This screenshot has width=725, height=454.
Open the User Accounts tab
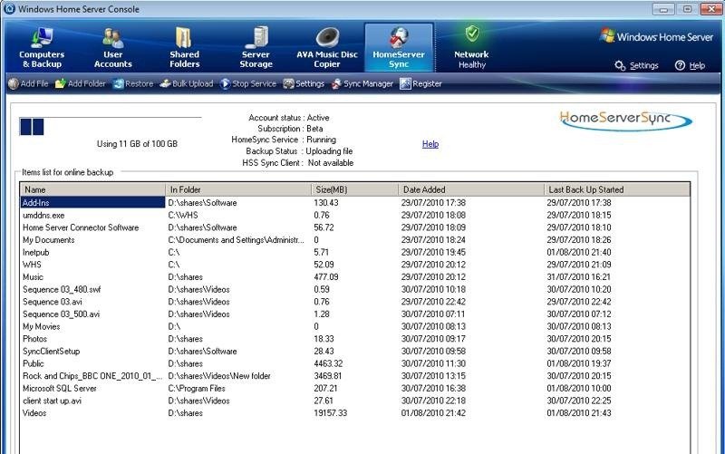point(112,48)
